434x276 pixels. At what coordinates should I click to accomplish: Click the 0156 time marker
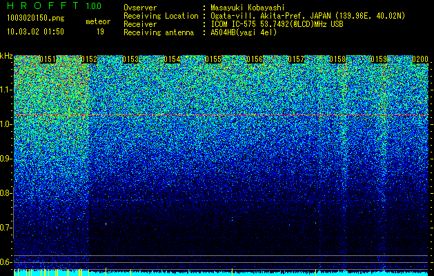coord(255,59)
